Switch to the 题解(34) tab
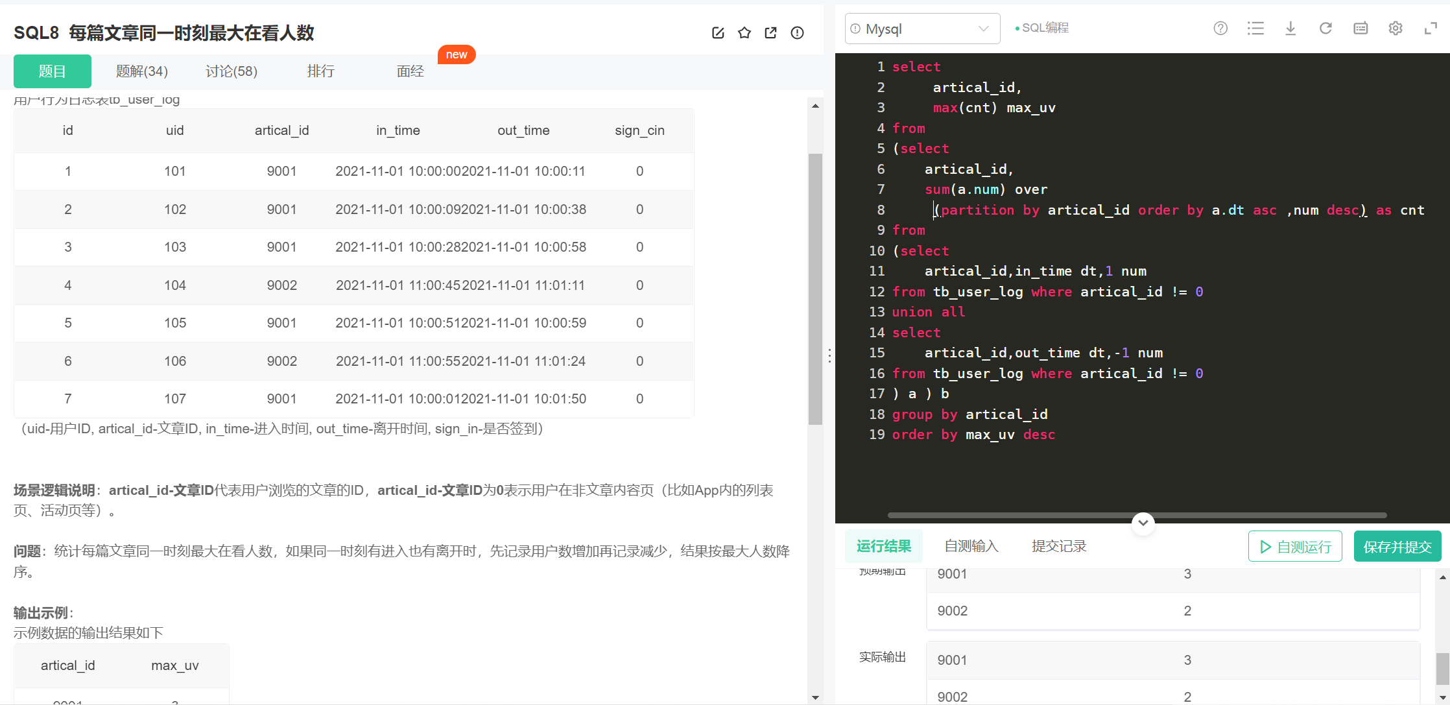 (141, 71)
